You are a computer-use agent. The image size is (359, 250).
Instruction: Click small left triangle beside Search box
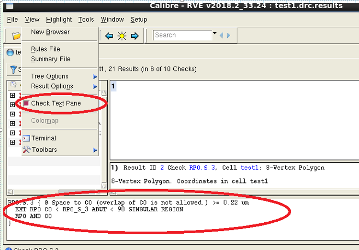coord(221,35)
